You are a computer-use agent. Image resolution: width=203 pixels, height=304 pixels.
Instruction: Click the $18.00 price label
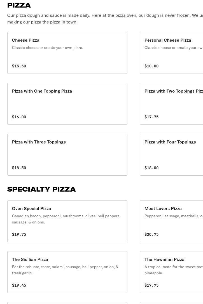tap(151, 168)
